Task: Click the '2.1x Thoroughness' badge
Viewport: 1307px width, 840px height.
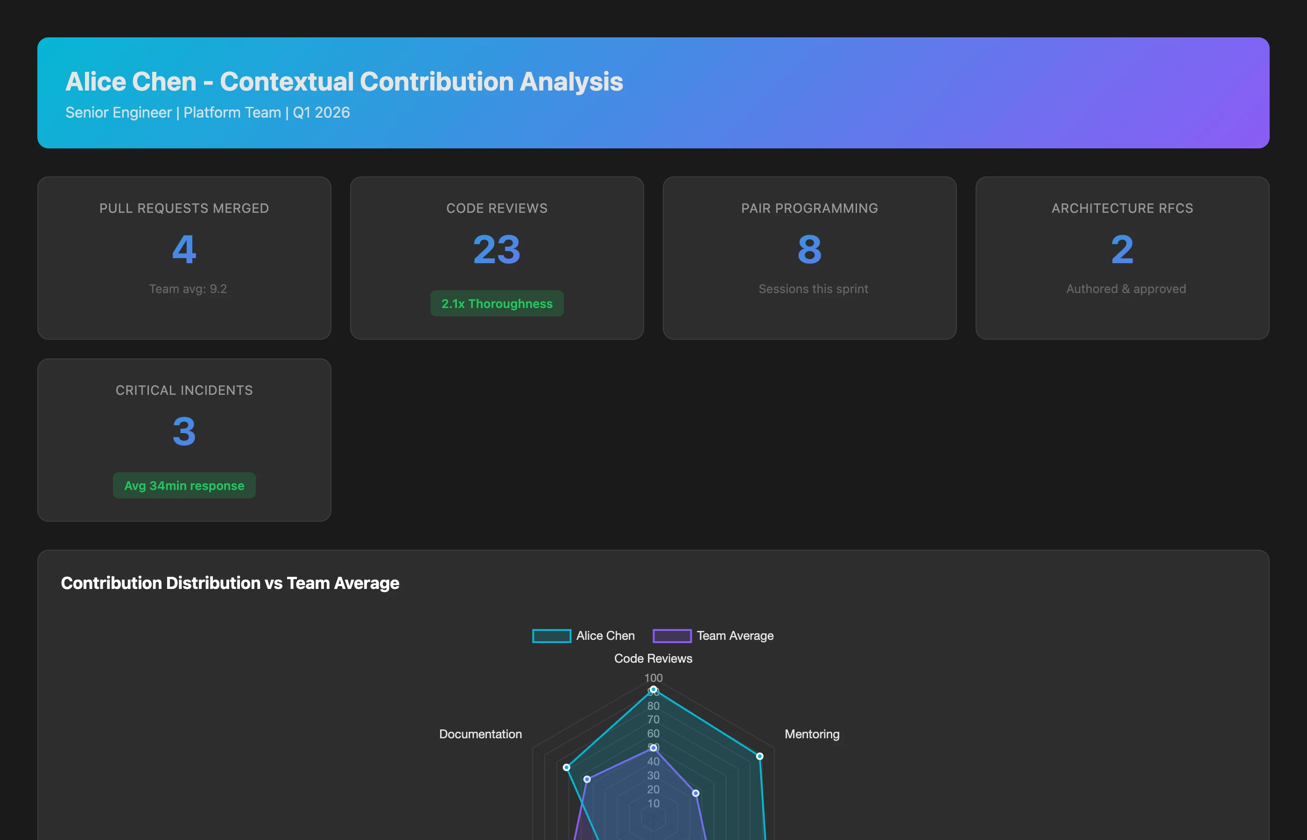Action: [497, 303]
